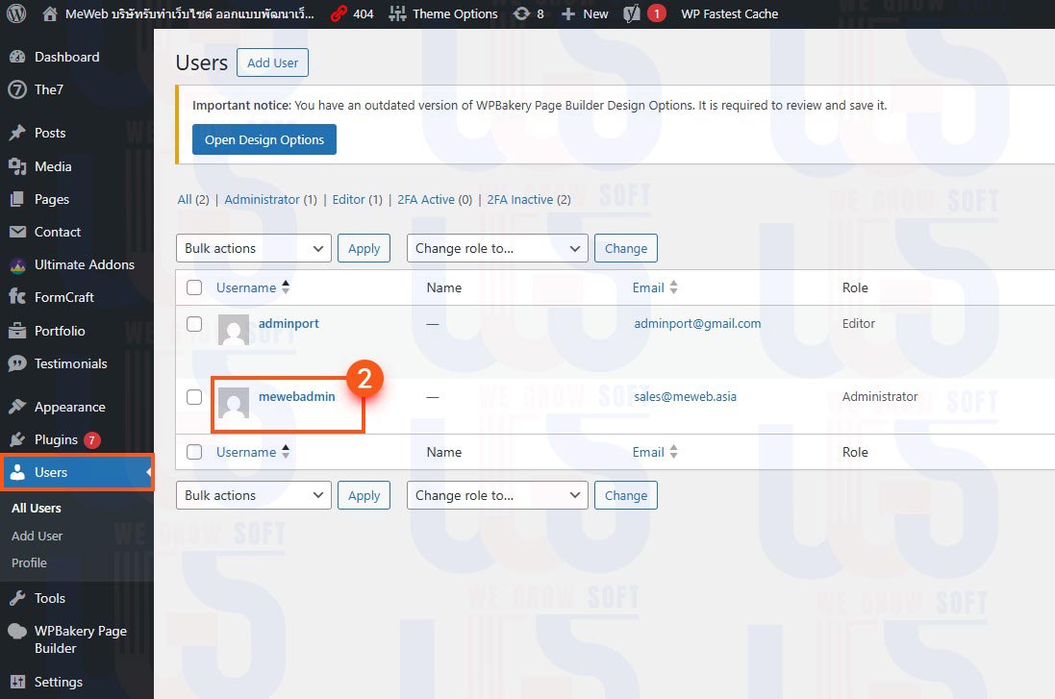Click the bottom Apply button
This screenshot has width=1055, height=699.
click(x=364, y=495)
